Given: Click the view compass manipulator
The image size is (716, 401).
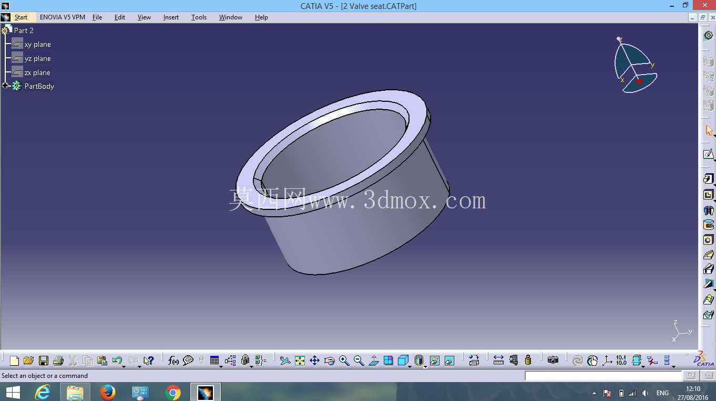Looking at the screenshot, I should 635,66.
